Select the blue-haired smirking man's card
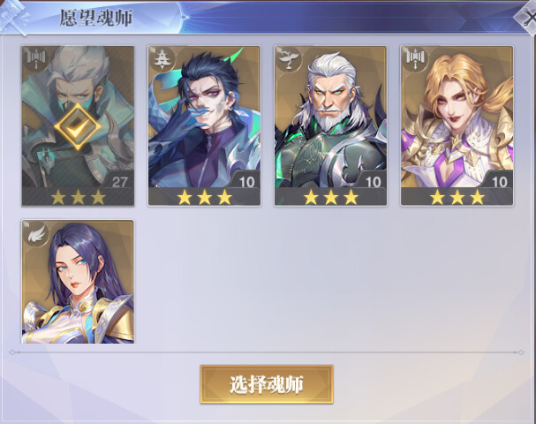This screenshot has width=536, height=424. click(204, 125)
